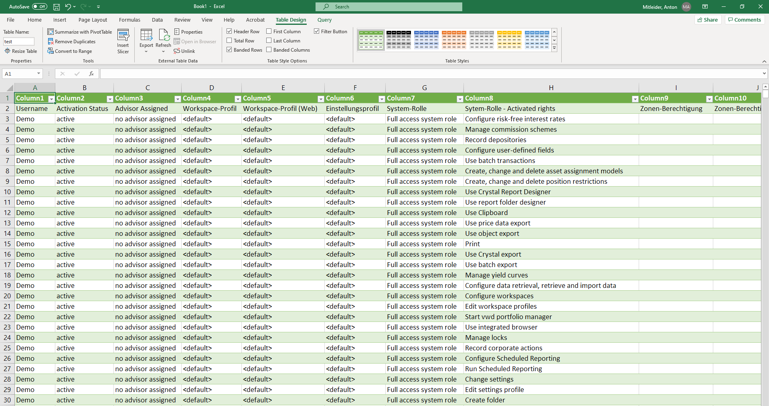
Task: Click the Share button
Action: point(708,20)
